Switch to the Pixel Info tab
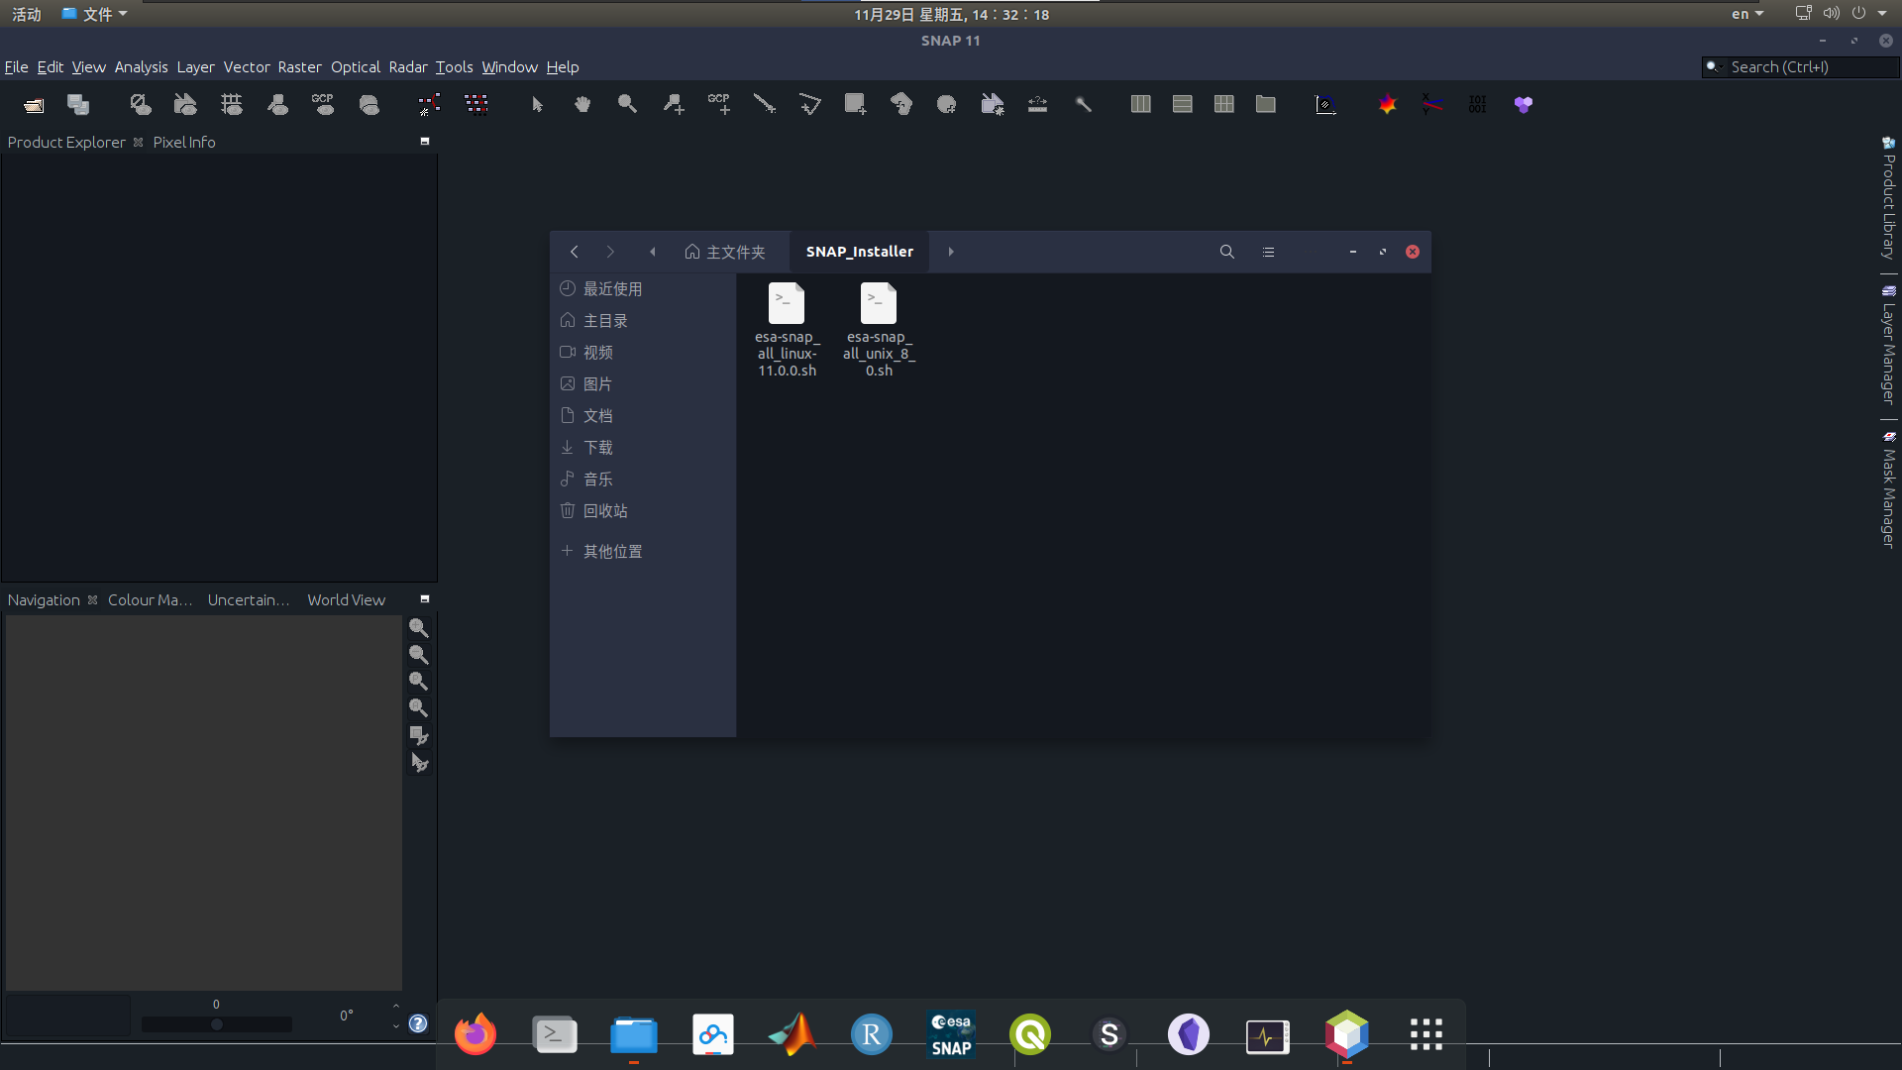This screenshot has height=1070, width=1902. (184, 143)
